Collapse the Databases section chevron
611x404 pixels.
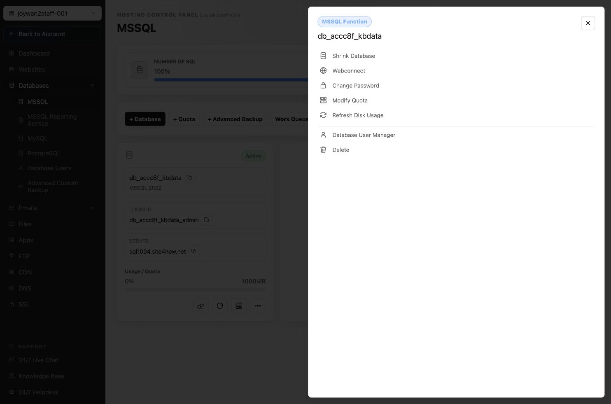tap(92, 86)
